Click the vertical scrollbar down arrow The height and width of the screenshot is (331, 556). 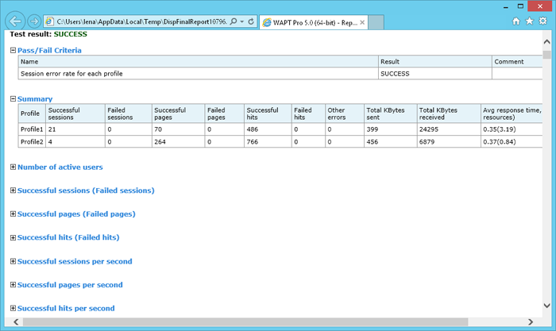[x=546, y=306]
